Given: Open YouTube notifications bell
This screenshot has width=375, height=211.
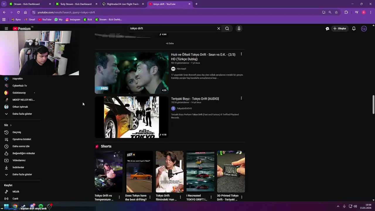Looking at the screenshot, I should pyautogui.click(x=354, y=28).
